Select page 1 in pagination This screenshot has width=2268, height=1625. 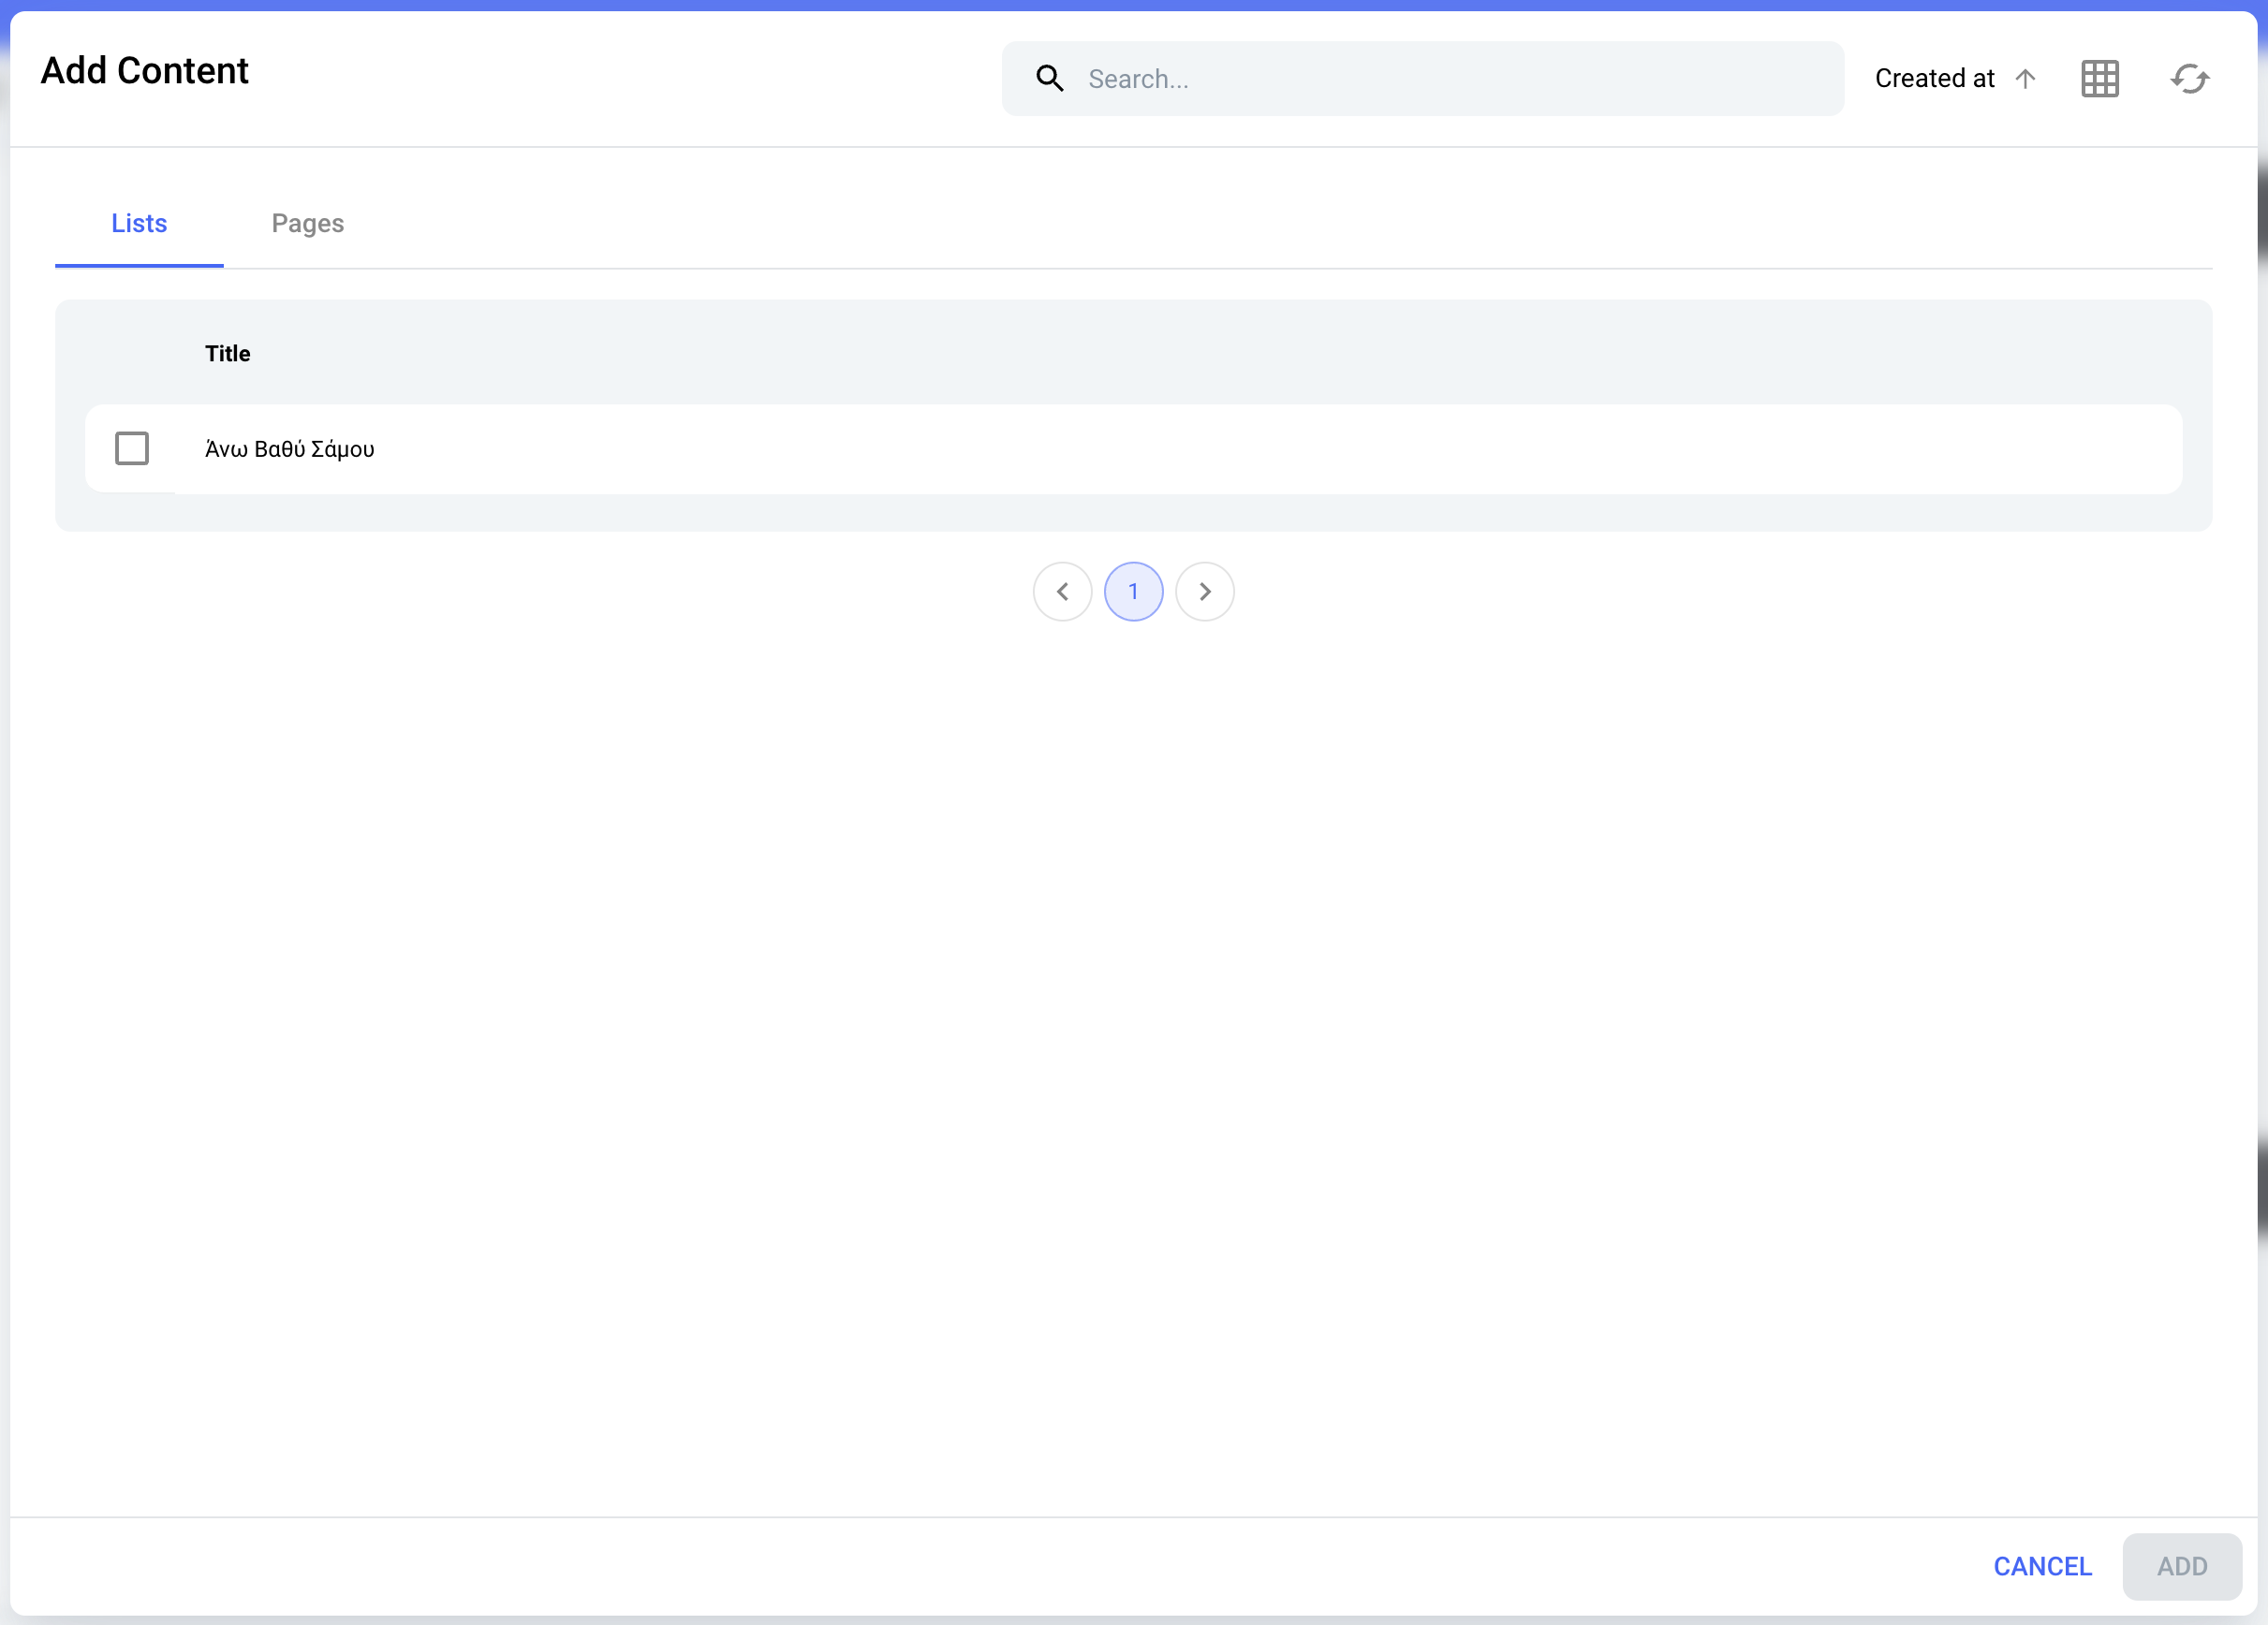click(1133, 592)
